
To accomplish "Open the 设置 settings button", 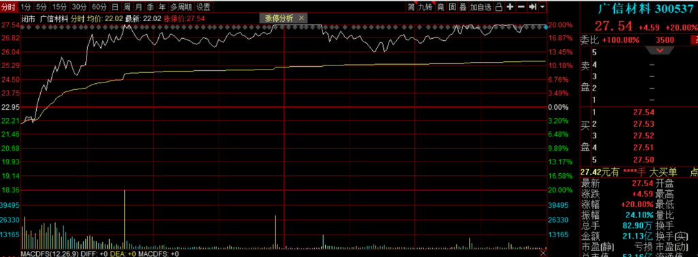I will coord(203,7).
